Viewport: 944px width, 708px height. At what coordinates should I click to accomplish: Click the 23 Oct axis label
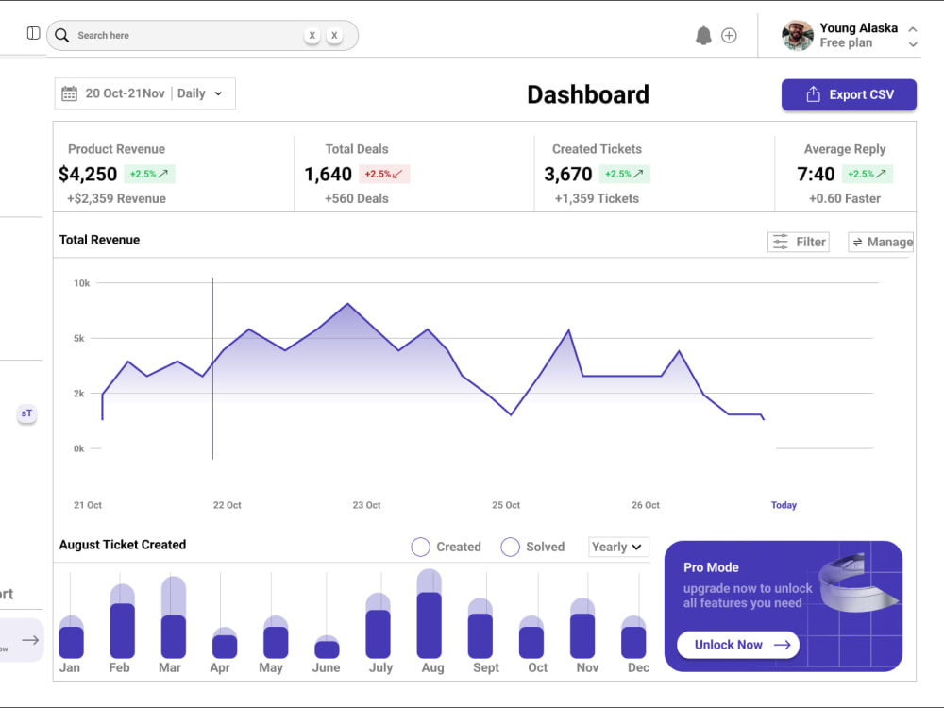pos(366,505)
